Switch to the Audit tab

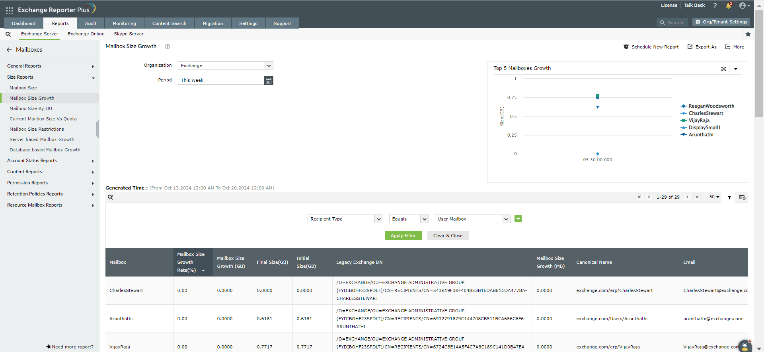91,23
